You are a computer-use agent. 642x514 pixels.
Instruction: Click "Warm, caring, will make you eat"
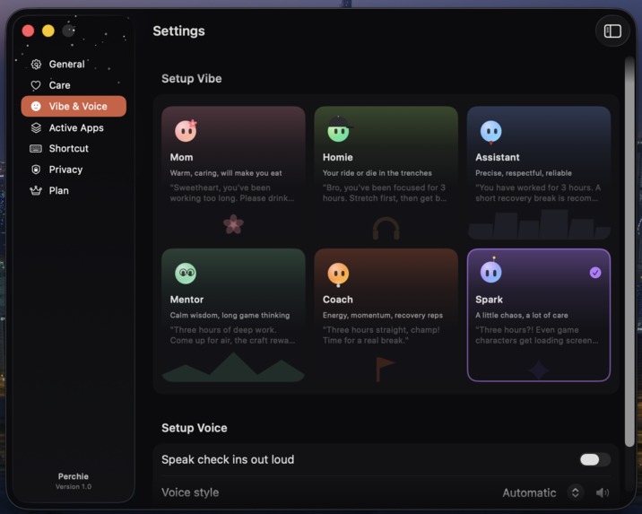click(x=226, y=173)
